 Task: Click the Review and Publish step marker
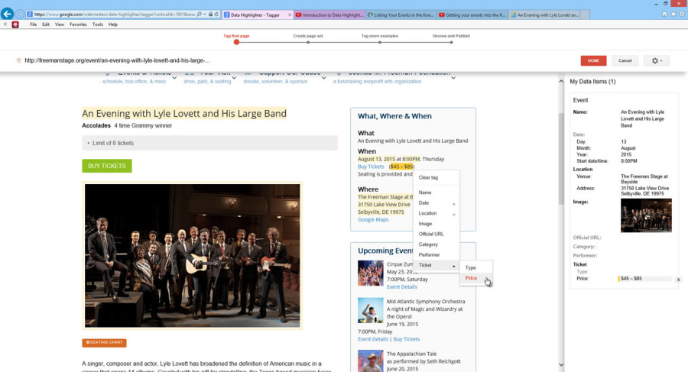click(451, 42)
